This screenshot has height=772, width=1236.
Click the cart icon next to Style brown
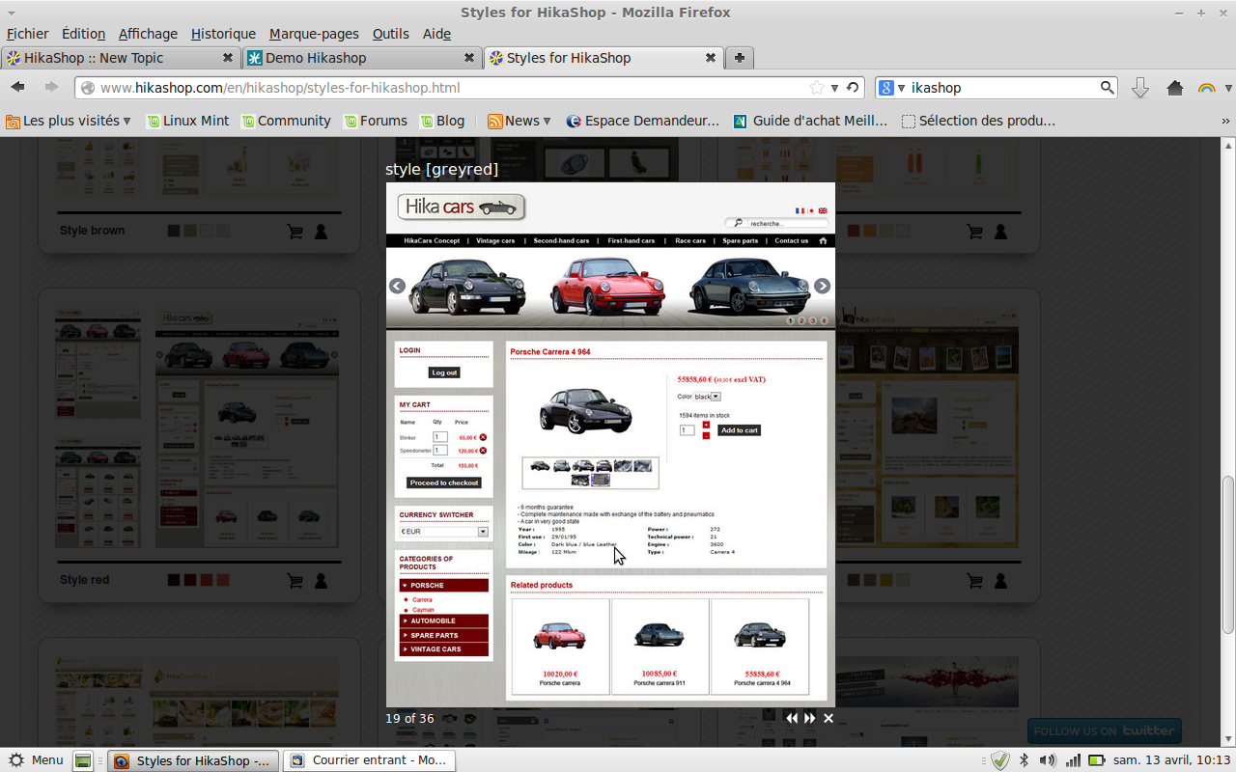[x=296, y=232]
